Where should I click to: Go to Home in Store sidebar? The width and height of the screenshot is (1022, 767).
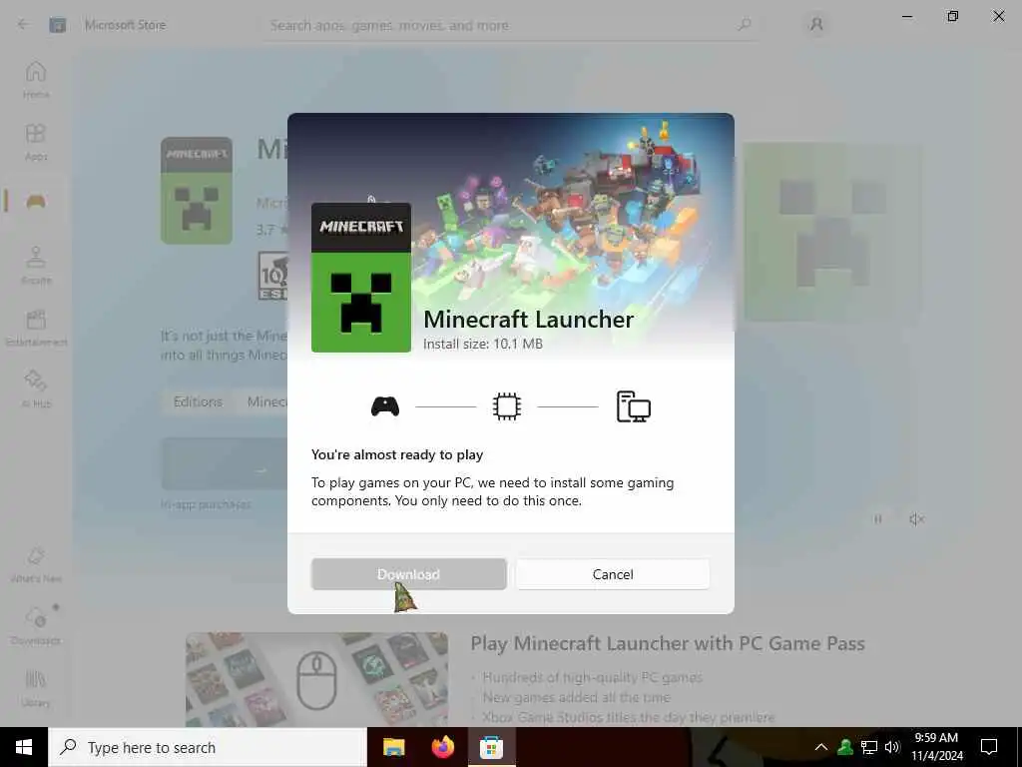tap(36, 80)
